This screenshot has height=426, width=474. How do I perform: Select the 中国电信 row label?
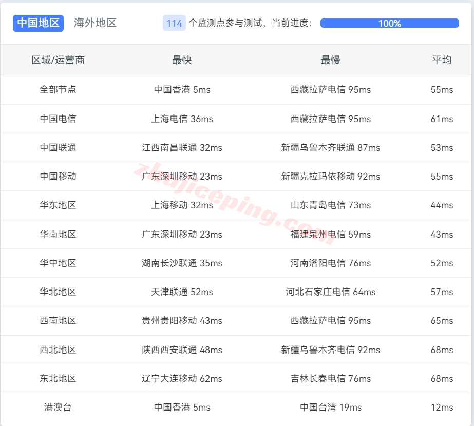point(58,119)
